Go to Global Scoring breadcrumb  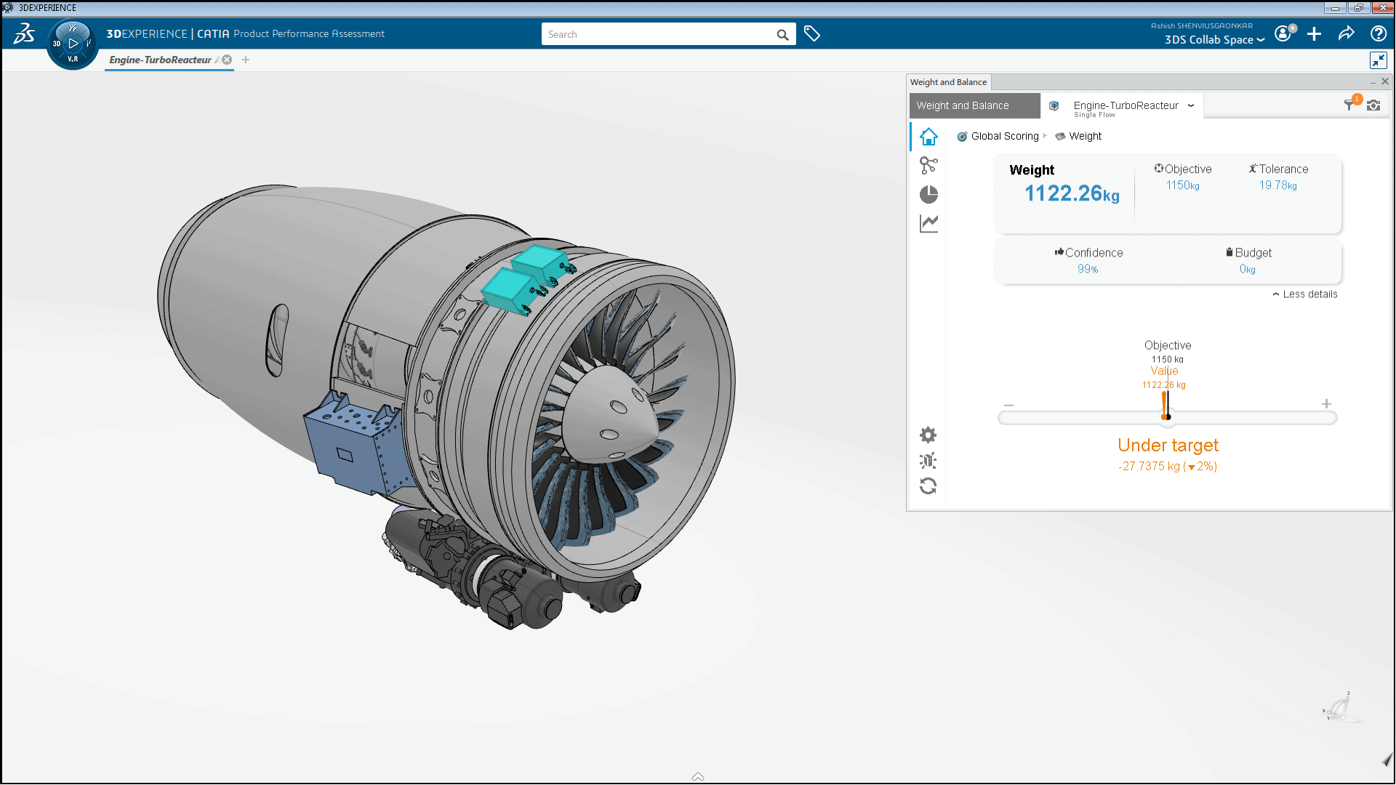(x=1004, y=137)
